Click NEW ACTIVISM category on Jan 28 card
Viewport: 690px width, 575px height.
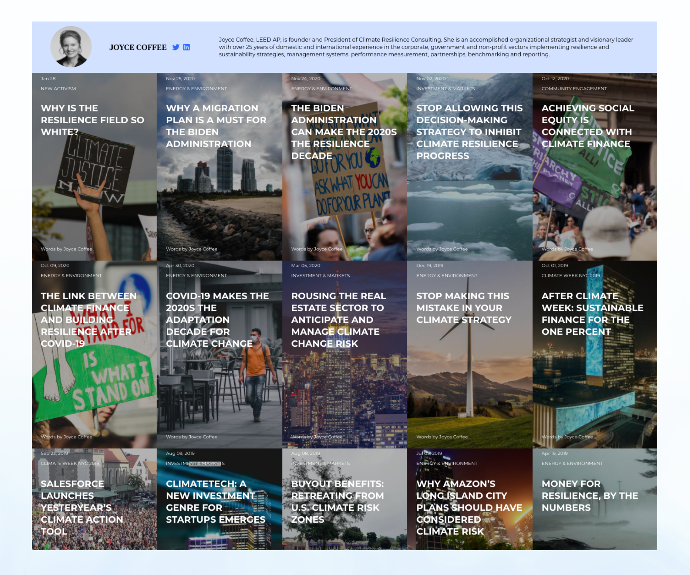pos(58,89)
